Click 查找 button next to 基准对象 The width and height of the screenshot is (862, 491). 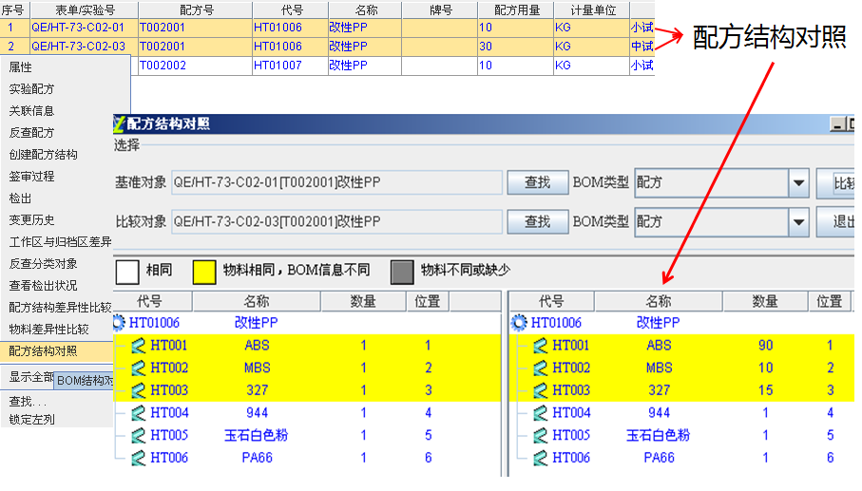pyautogui.click(x=538, y=183)
